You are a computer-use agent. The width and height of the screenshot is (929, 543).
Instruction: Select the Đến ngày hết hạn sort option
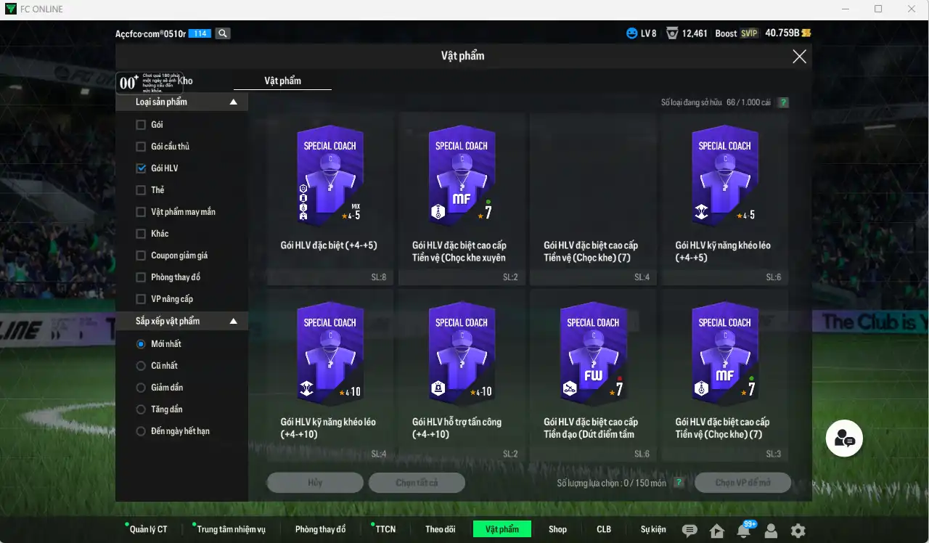pos(141,431)
